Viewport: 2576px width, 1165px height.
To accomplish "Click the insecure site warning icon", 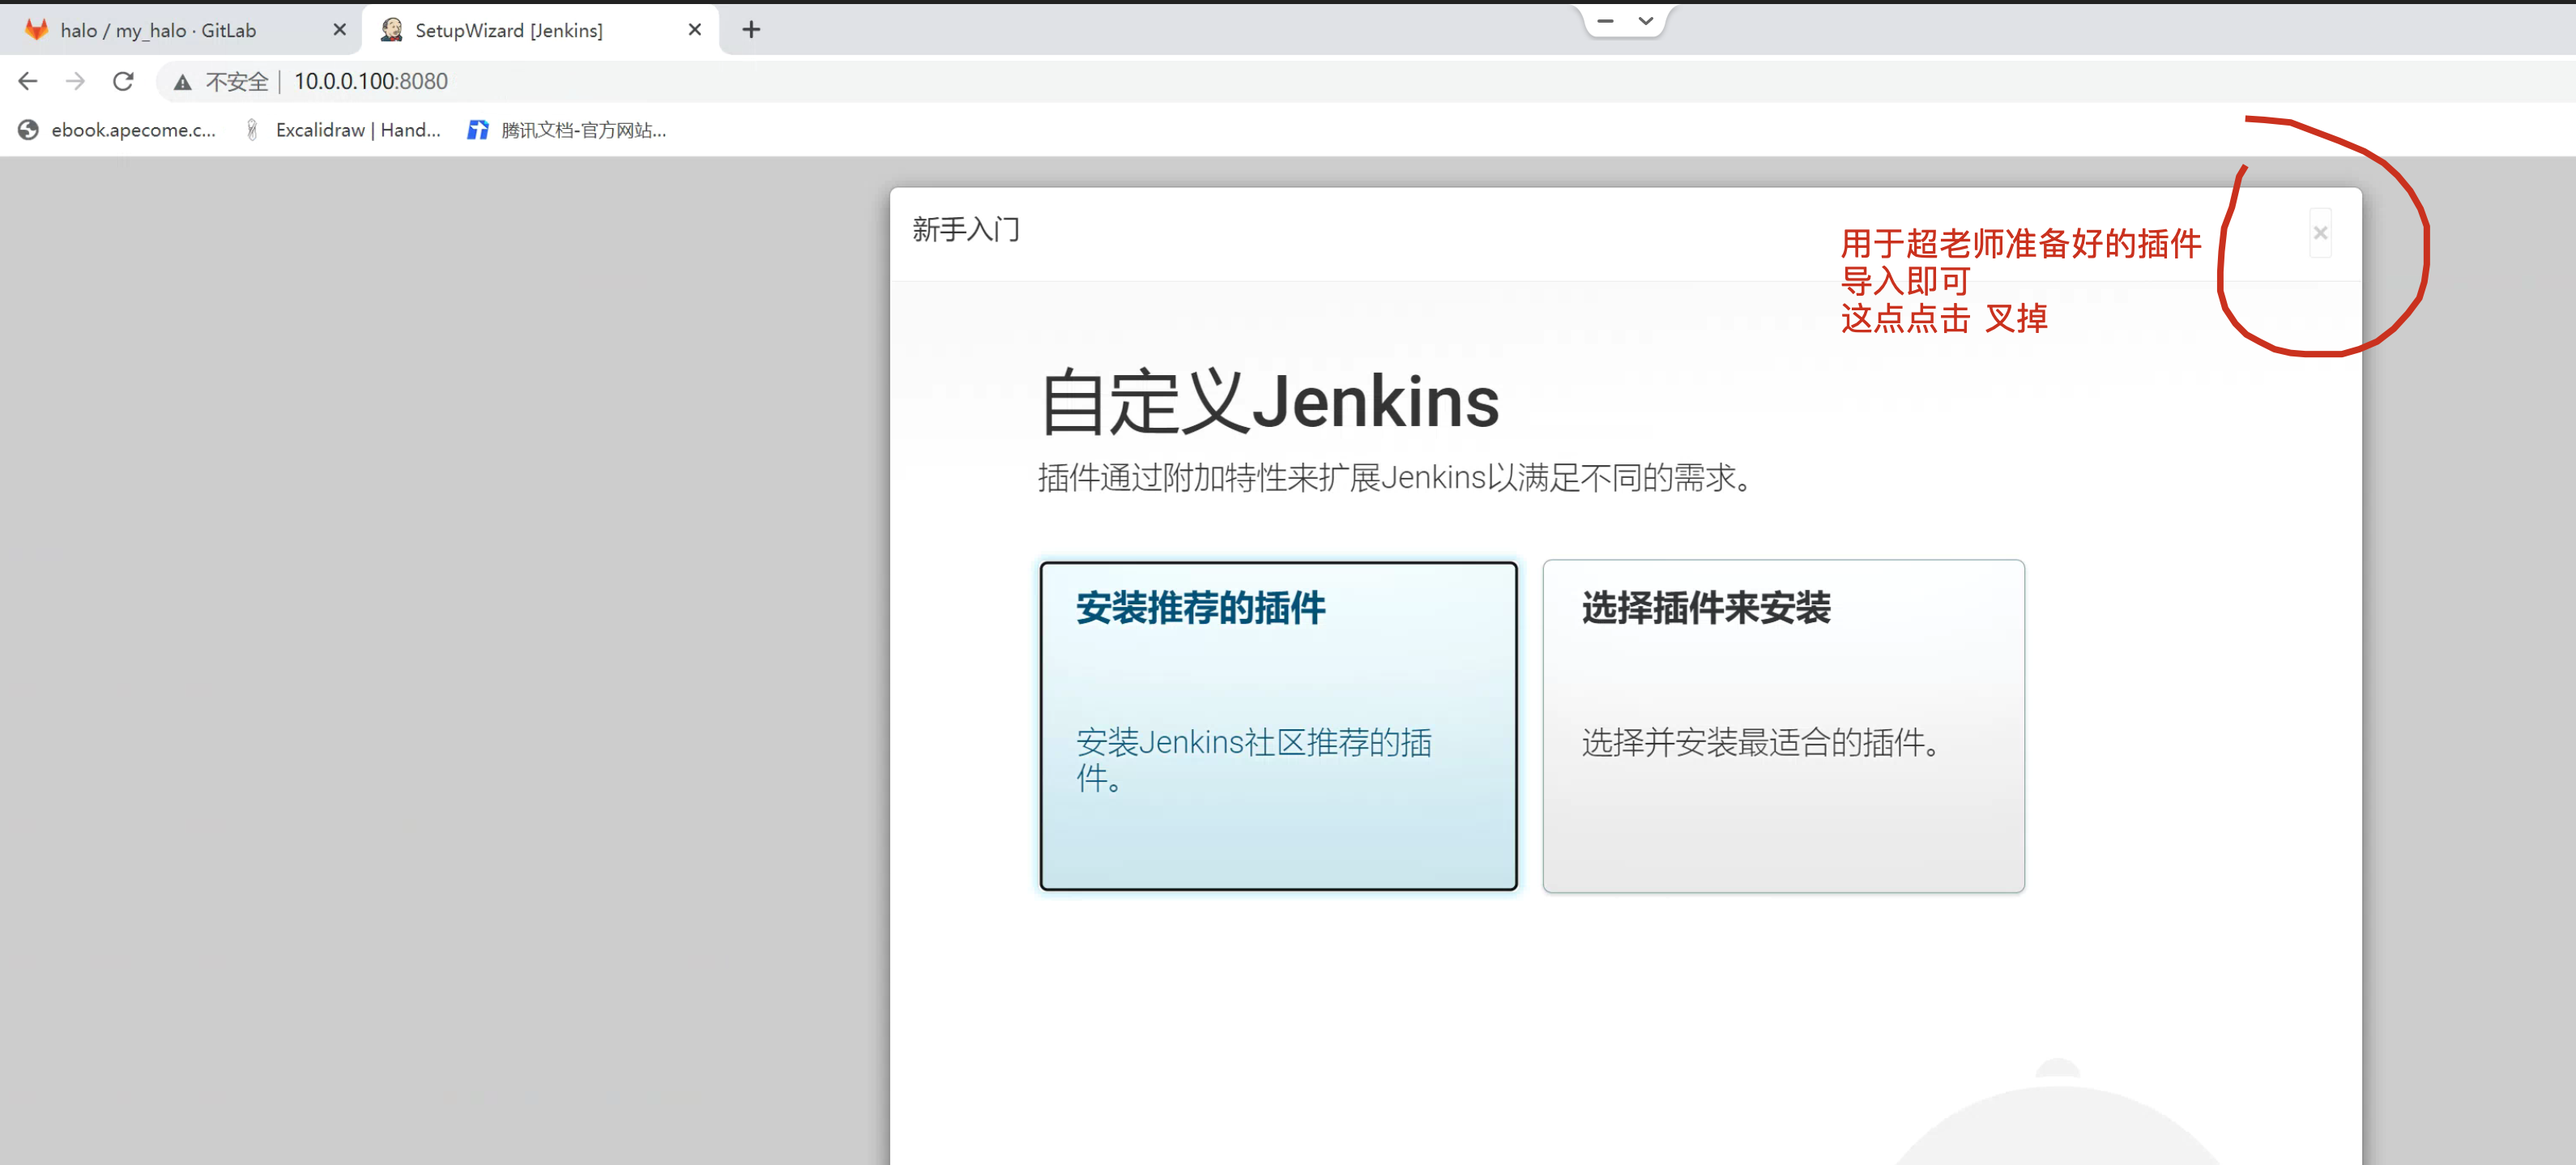I will (x=182, y=82).
